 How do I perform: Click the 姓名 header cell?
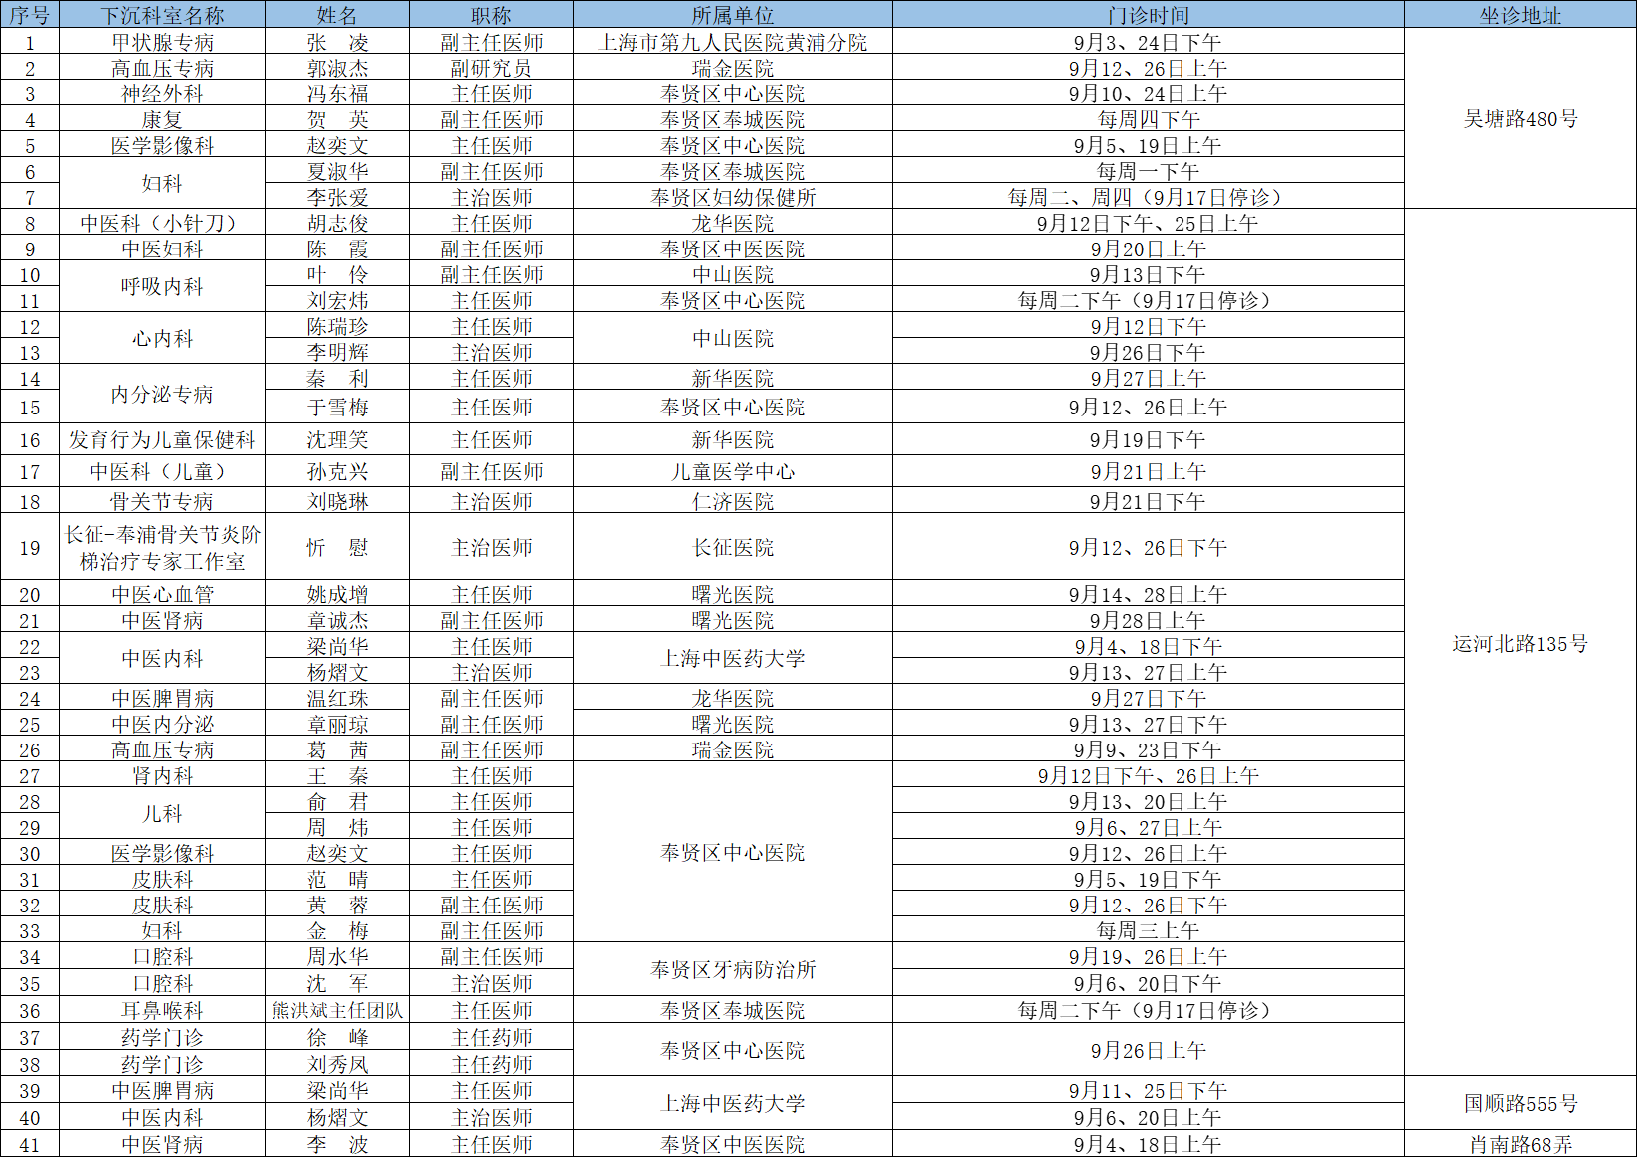tap(337, 15)
